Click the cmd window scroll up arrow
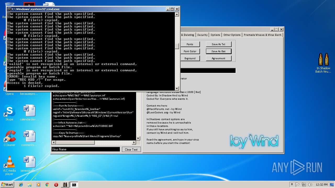The height and width of the screenshot is (188, 335). pos(177,14)
